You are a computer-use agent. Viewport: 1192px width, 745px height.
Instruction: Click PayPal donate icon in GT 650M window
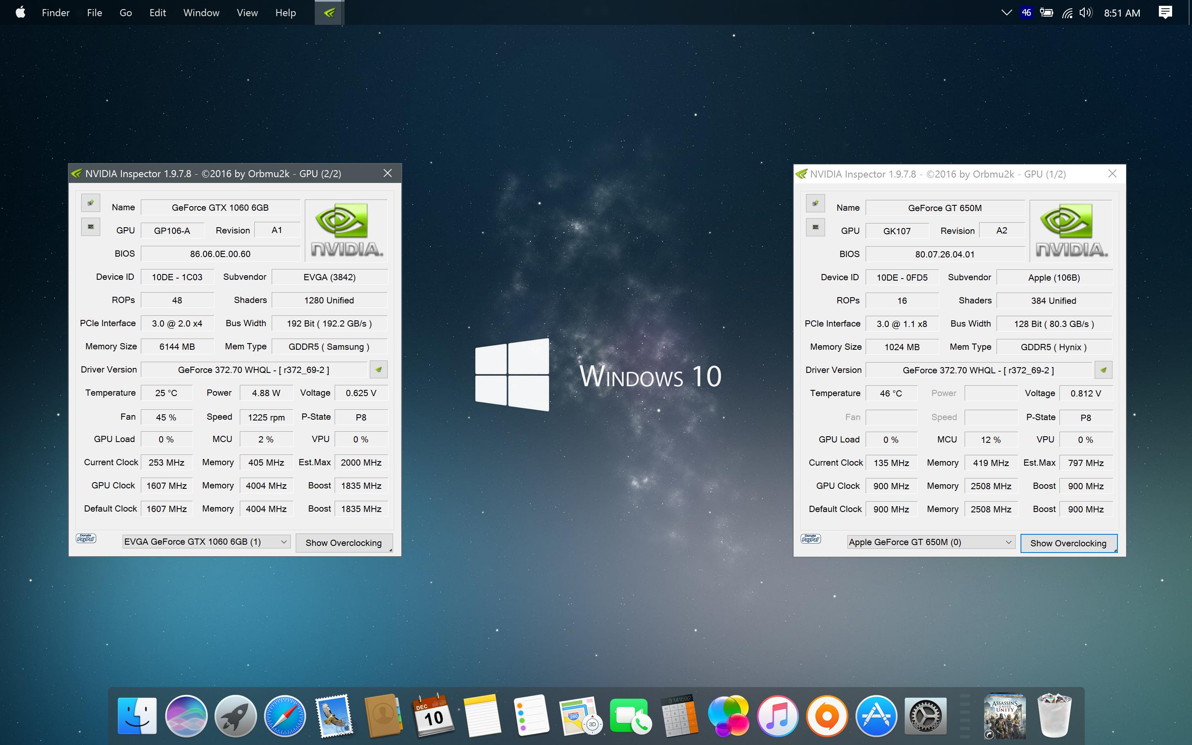tap(811, 539)
